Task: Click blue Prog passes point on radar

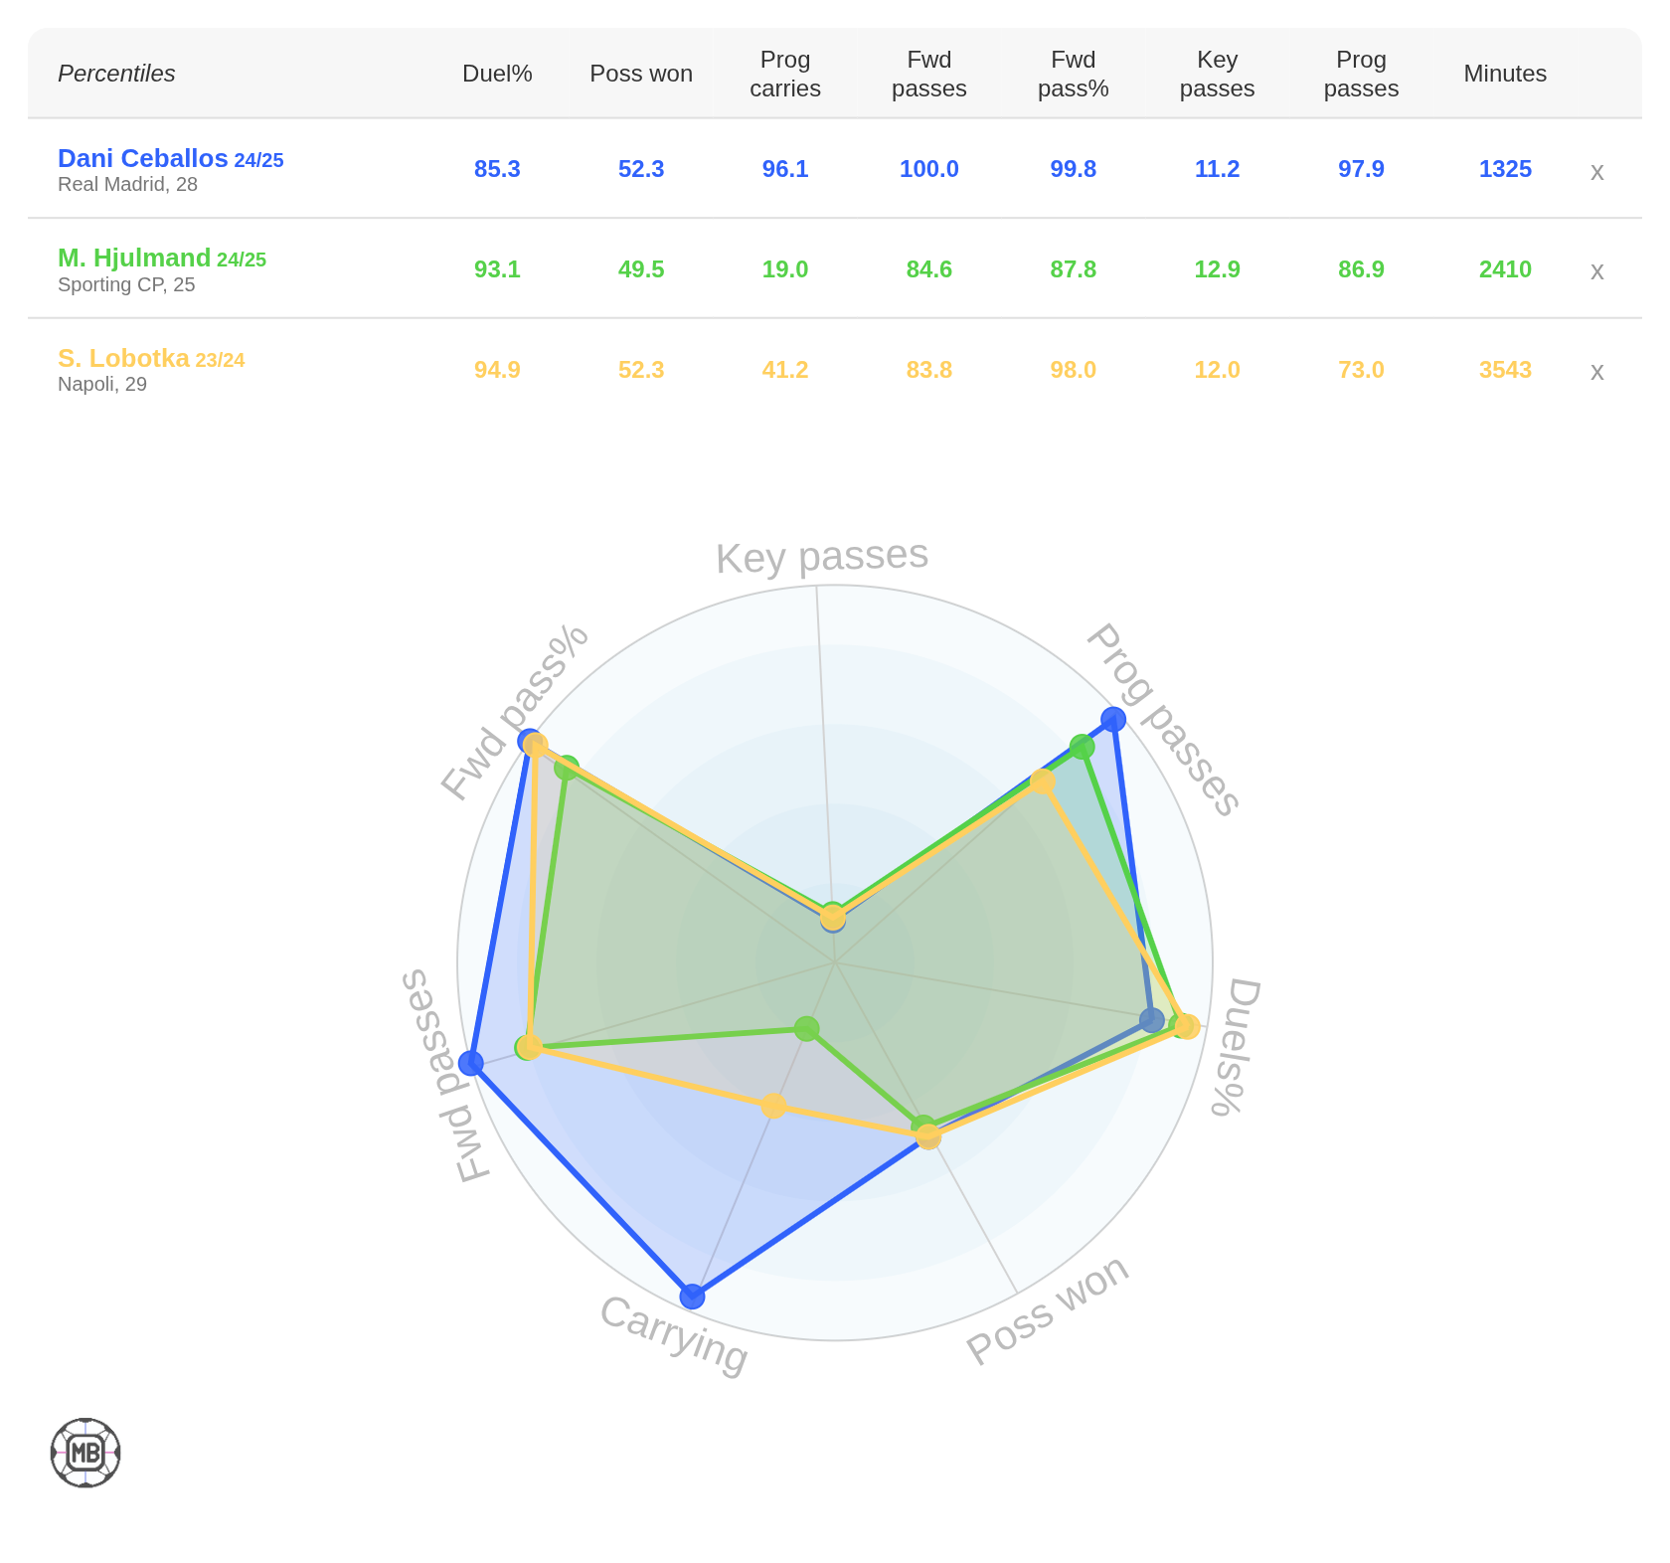Action: click(1113, 719)
